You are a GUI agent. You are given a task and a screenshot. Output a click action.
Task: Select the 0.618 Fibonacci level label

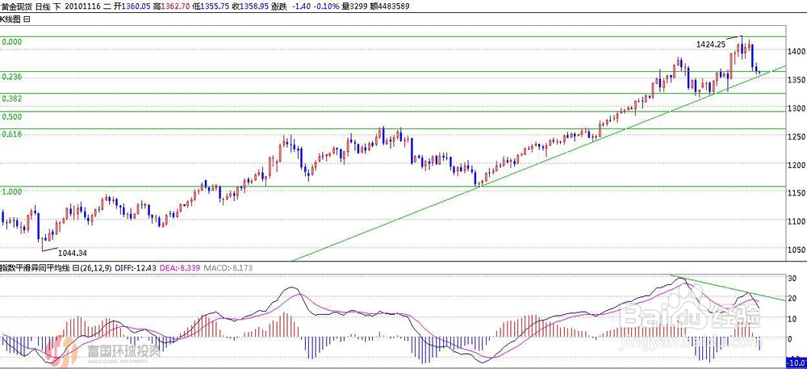[x=11, y=134]
